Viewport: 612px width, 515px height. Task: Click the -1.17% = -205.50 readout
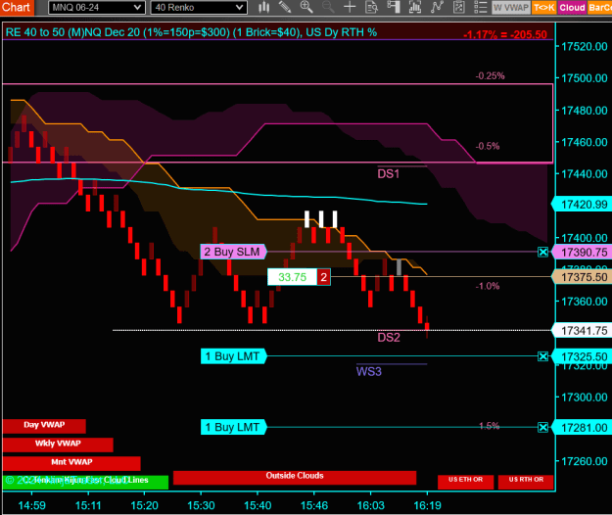coord(505,34)
